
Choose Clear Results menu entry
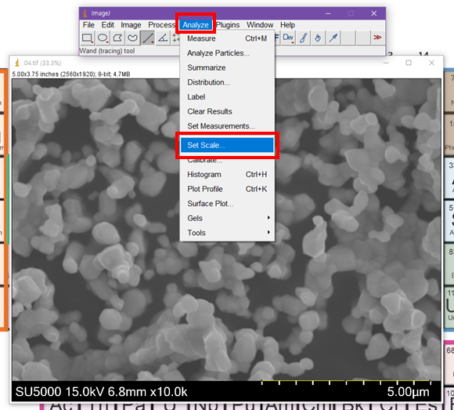point(227,111)
